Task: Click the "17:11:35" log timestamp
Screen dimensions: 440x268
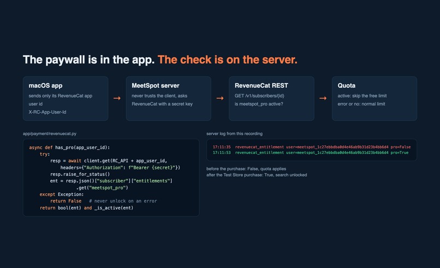Action: (x=222, y=147)
